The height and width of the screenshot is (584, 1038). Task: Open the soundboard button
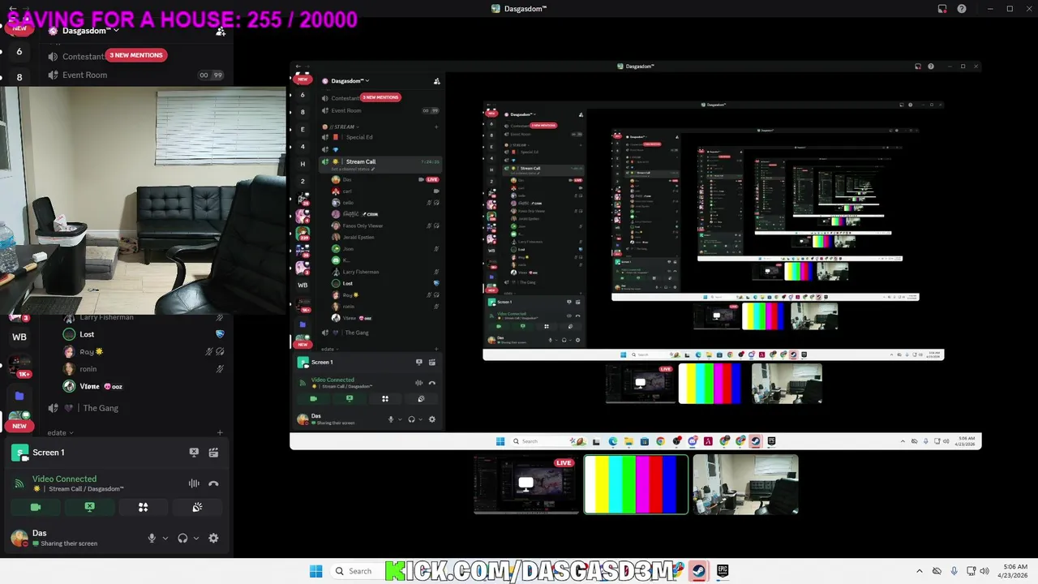196,507
